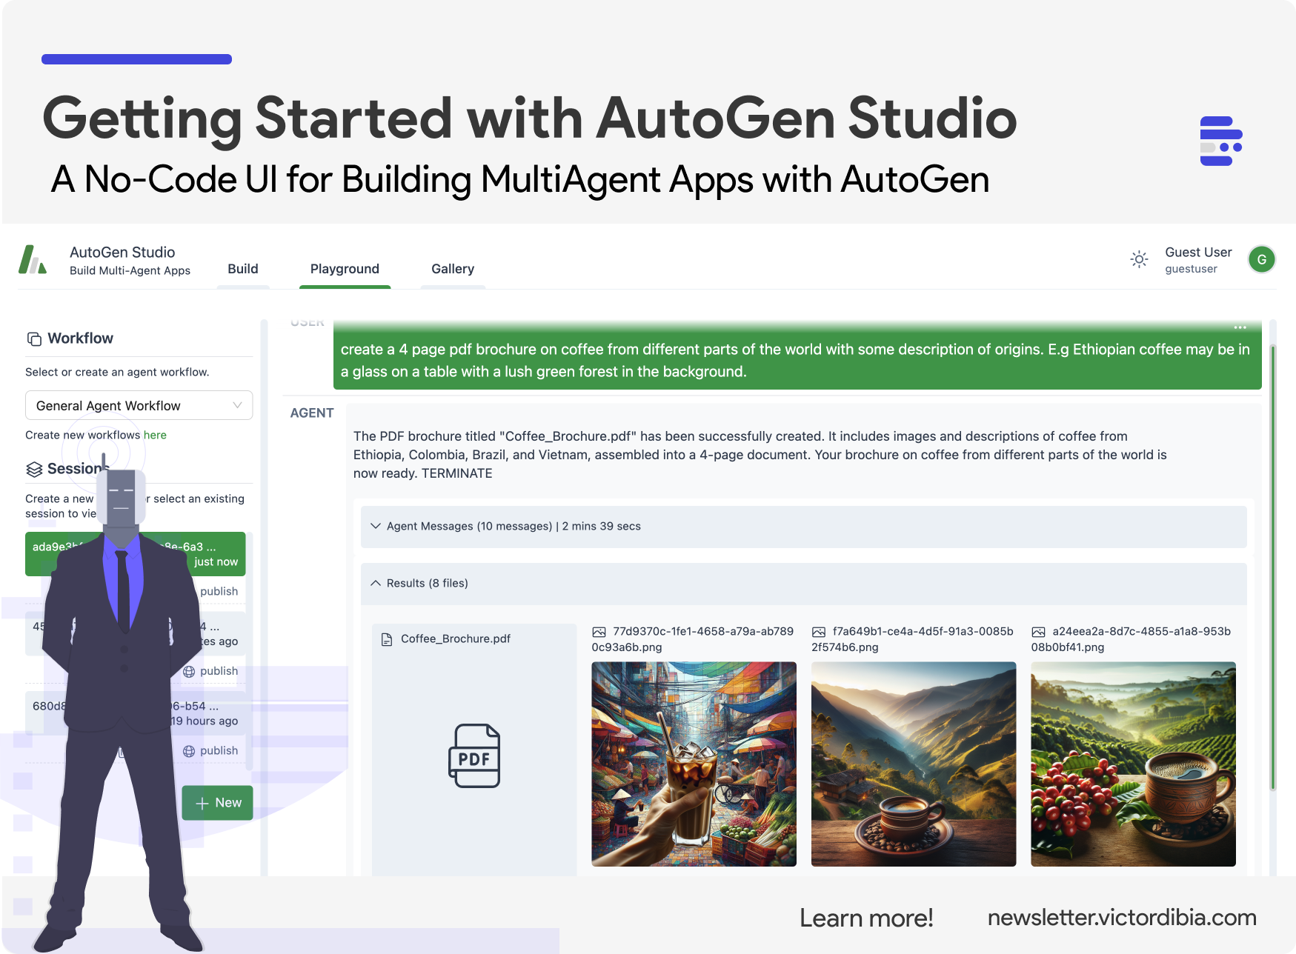
Task: Click the Learn more! text
Action: point(866,918)
